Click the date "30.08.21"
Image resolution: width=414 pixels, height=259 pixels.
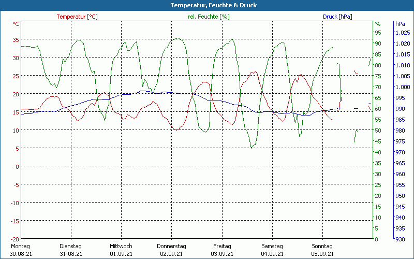point(21,254)
